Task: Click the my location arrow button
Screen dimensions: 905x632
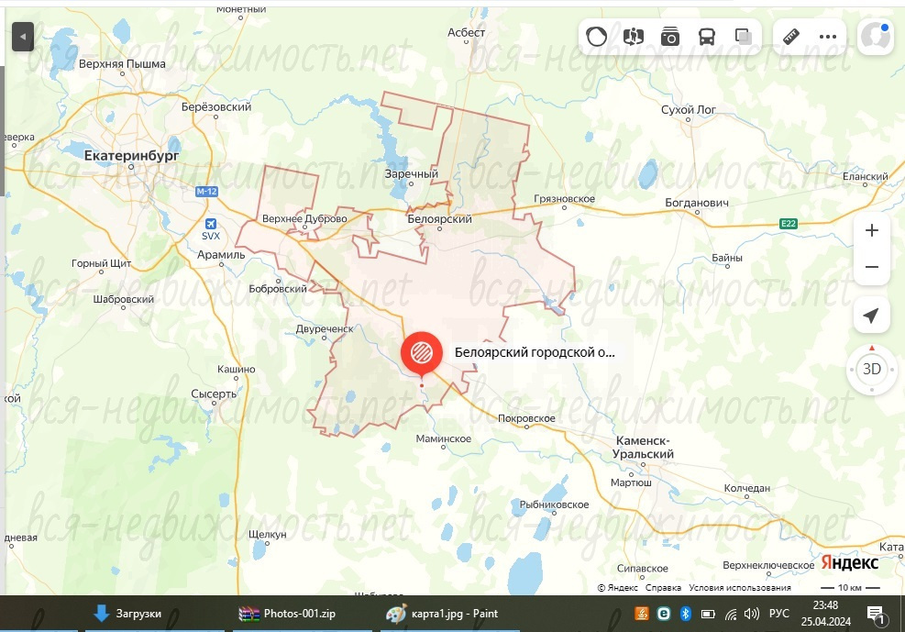Action: [871, 316]
